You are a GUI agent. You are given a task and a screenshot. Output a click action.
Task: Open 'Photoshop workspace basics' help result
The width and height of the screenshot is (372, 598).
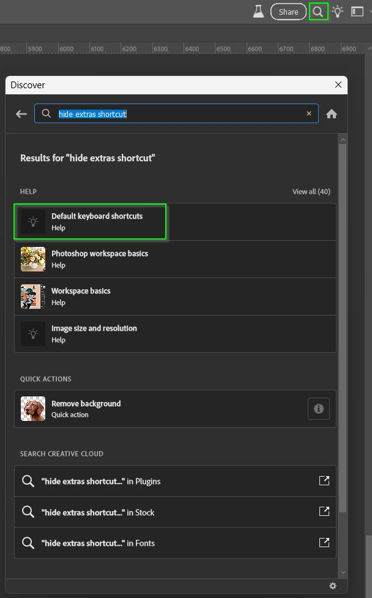[175, 259]
